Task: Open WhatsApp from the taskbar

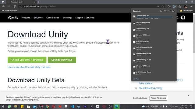Action: click(9, 106)
